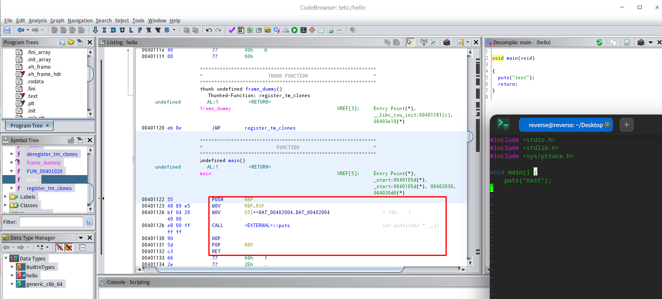Expand the BuiltInTypes data type node
The height and width of the screenshot is (299, 662).
click(x=12, y=267)
